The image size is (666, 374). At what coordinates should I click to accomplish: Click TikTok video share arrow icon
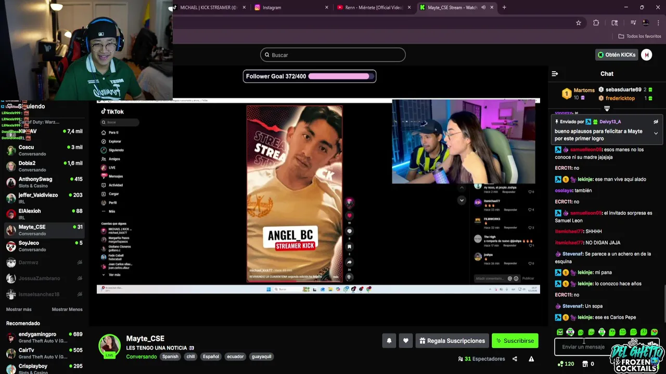350,262
